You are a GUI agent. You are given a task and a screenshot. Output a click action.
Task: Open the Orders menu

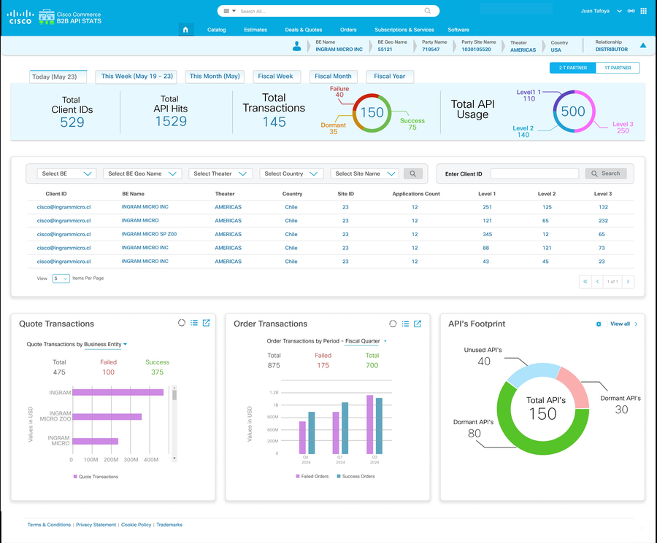[348, 30]
